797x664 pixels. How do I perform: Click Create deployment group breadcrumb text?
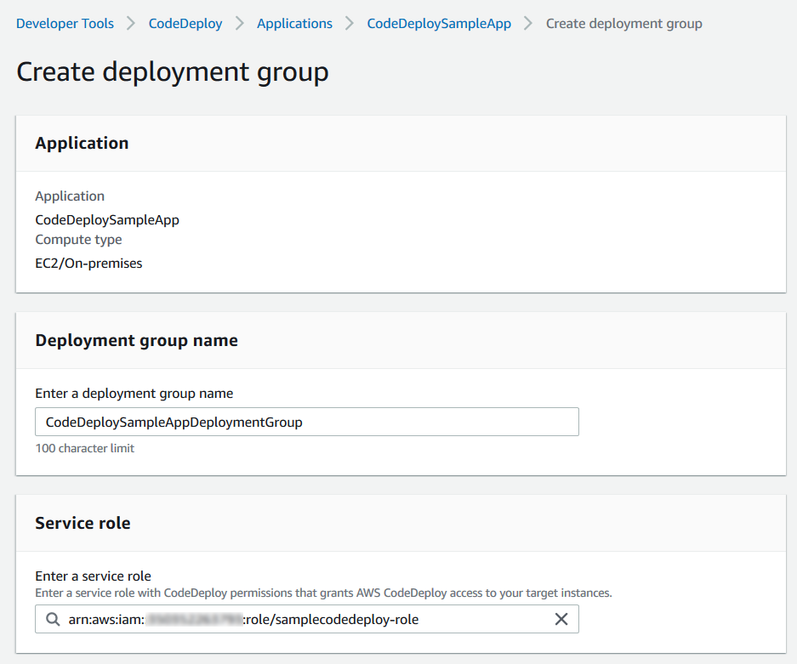click(x=623, y=23)
